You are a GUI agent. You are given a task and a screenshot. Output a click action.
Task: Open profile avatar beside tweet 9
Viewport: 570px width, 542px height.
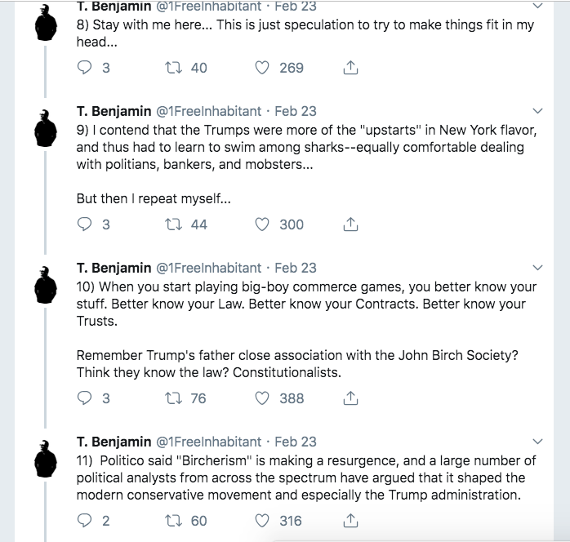(x=46, y=128)
